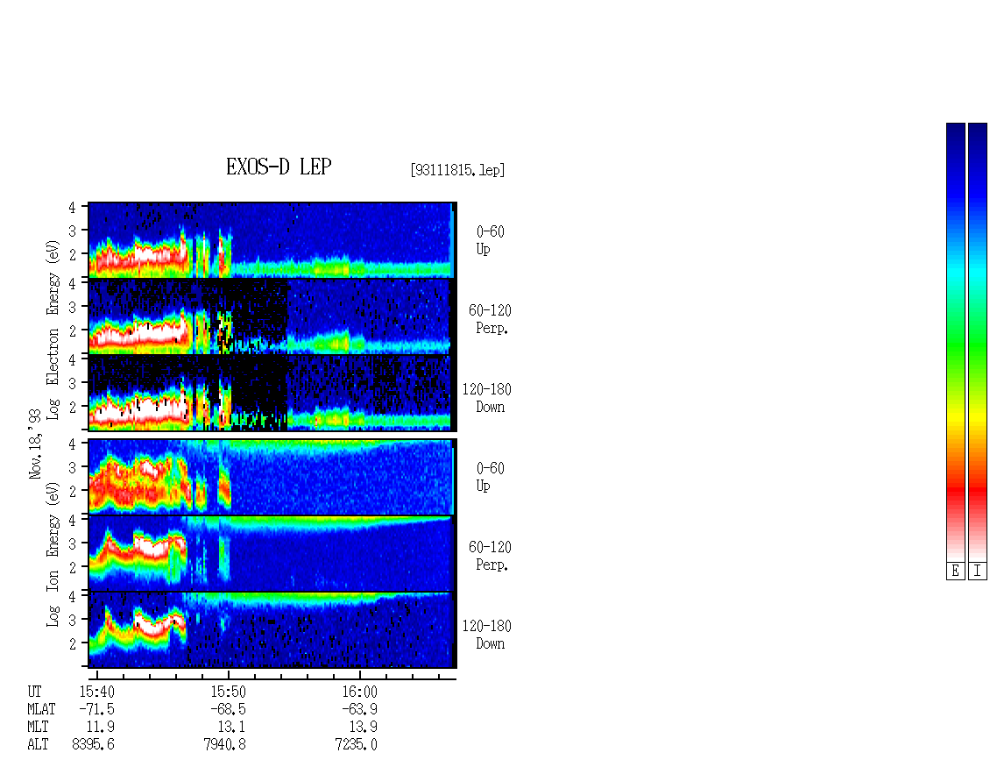This screenshot has width=990, height=767.
Task: Click the UT row label
Action: click(35, 692)
